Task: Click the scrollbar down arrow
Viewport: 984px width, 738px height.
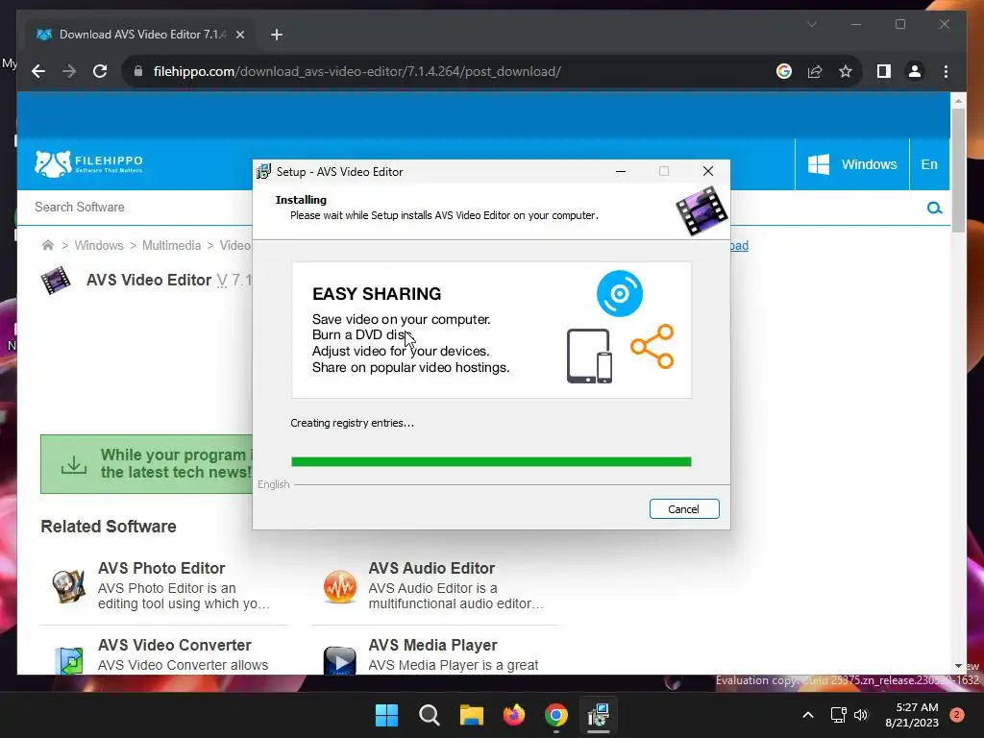Action: 958,666
